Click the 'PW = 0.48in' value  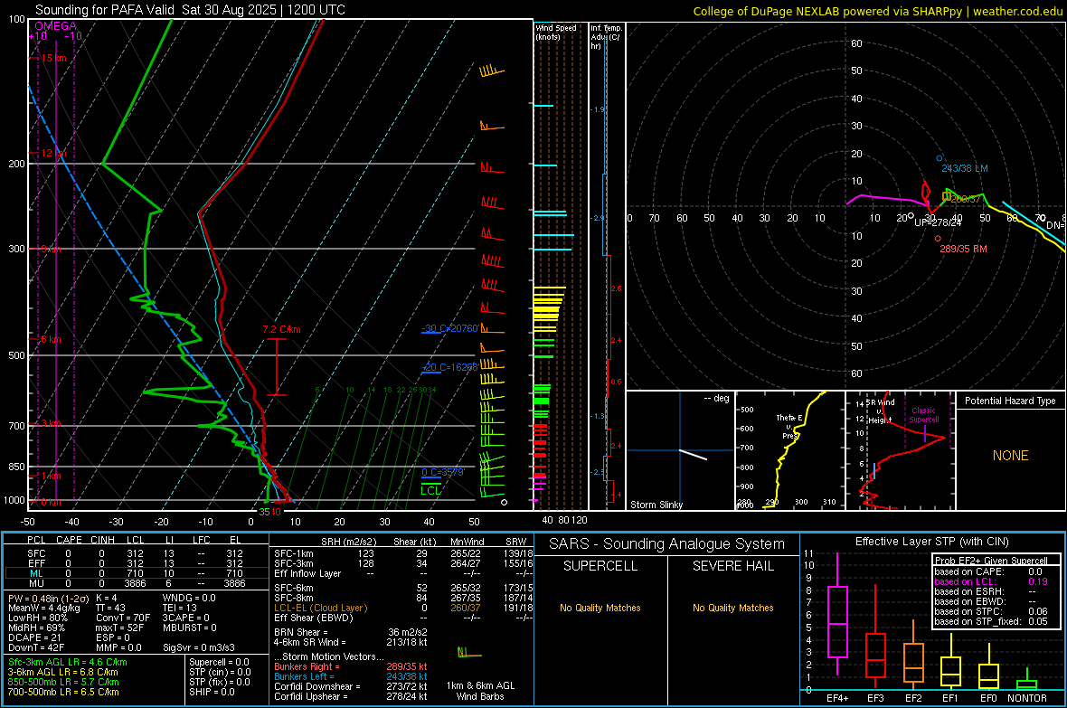tap(47, 599)
